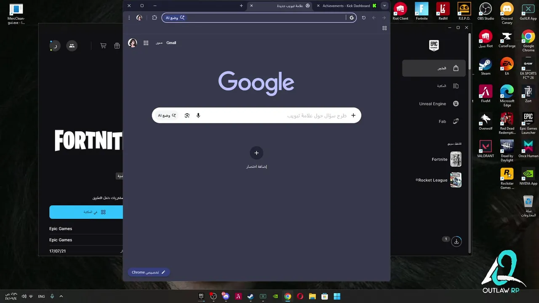Open Unreal Engine in Epic sidebar
Screen dimensions: 539x303
(x=434, y=104)
